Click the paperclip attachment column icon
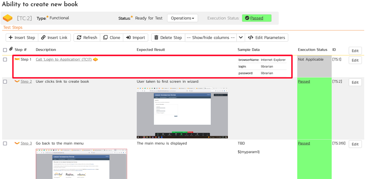This screenshot has width=368, height=179. pos(11,49)
